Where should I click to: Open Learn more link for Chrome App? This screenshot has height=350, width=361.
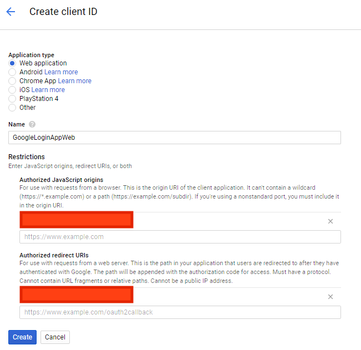pos(75,81)
